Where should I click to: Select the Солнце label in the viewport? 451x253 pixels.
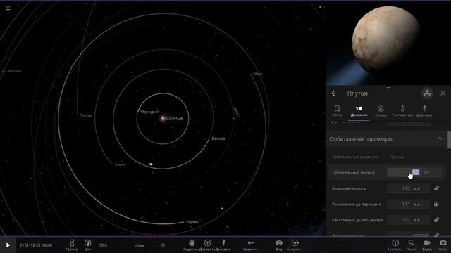(174, 118)
